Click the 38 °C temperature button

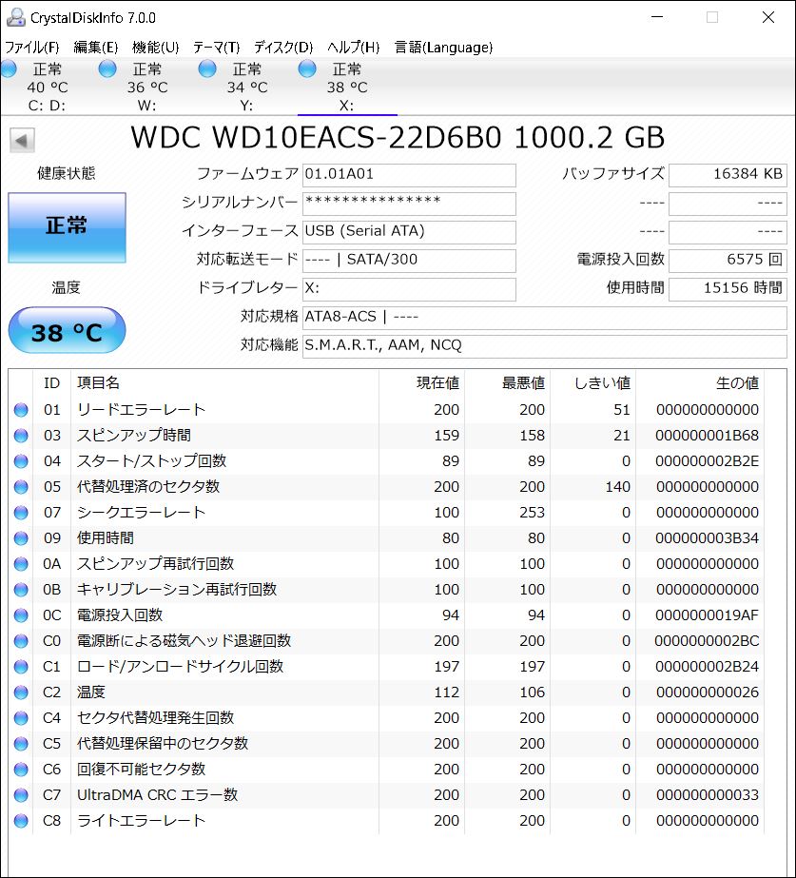point(67,332)
